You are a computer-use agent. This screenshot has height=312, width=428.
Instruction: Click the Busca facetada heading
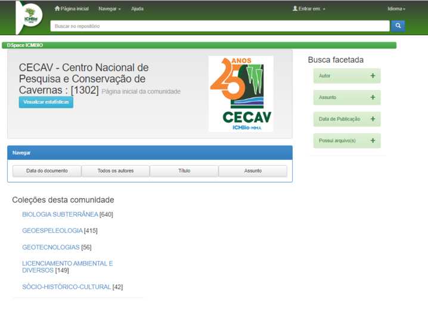tap(336, 60)
